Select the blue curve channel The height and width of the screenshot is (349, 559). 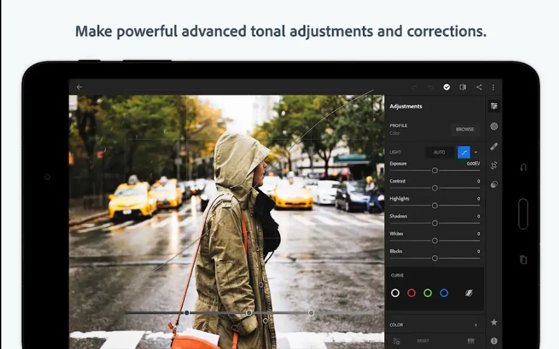(444, 293)
